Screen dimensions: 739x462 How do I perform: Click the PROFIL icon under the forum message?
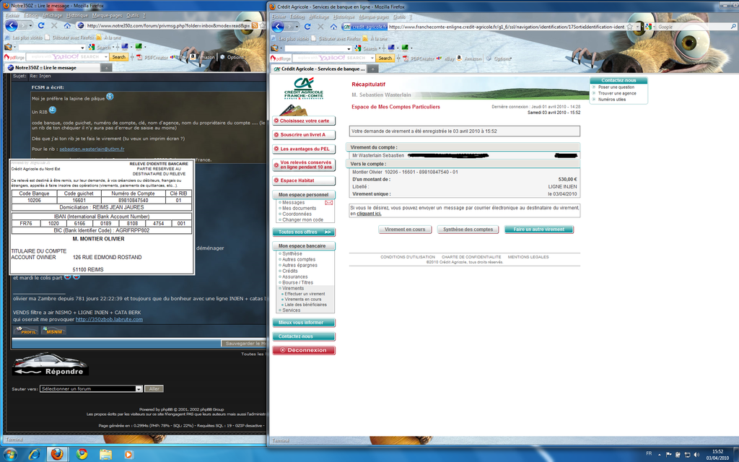tap(26, 331)
